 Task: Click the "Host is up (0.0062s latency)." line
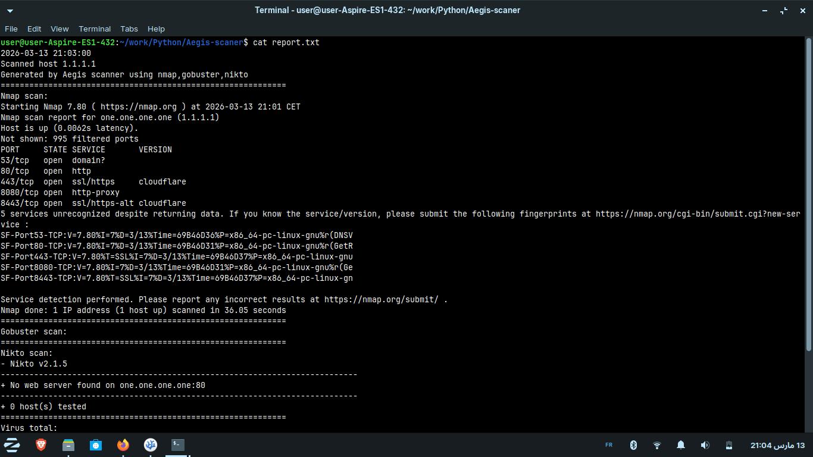click(70, 128)
